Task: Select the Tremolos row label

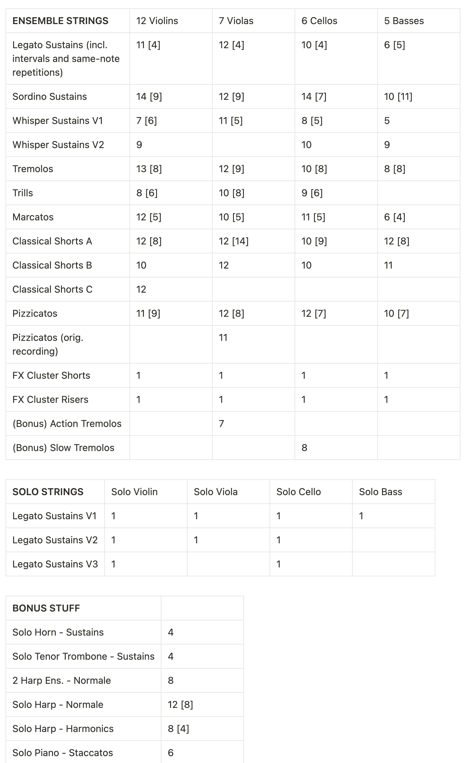Action: point(33,169)
